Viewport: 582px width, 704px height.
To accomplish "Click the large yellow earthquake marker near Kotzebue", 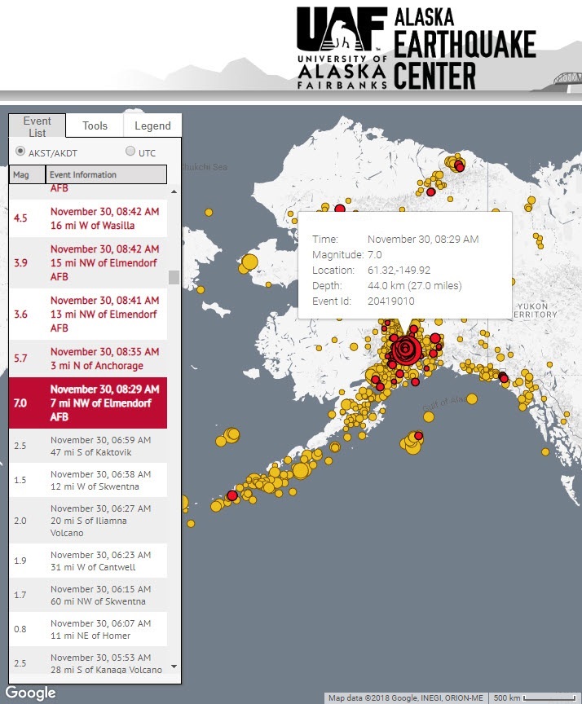I will pos(250,262).
